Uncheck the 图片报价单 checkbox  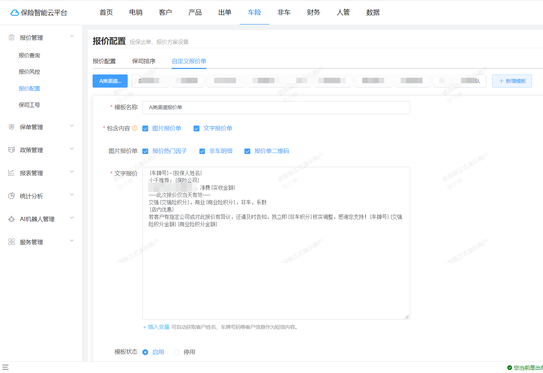(145, 128)
